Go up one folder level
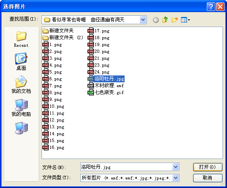227x188 pixels. 165,20
